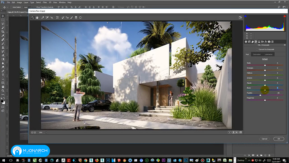Open the zoom level dropdown at 33%

pos(46,133)
